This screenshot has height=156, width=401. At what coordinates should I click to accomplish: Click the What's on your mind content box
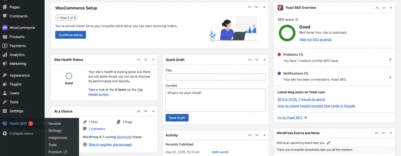(216, 100)
